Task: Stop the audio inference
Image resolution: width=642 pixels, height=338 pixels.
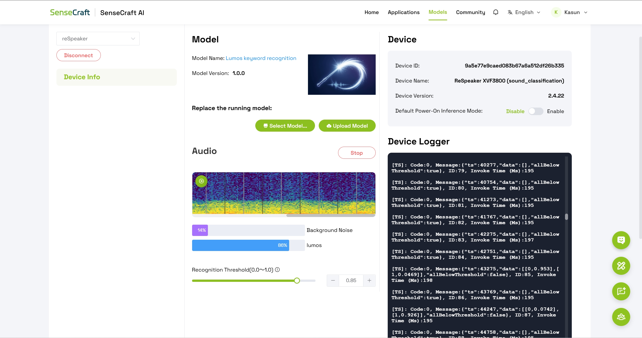Action: click(357, 153)
